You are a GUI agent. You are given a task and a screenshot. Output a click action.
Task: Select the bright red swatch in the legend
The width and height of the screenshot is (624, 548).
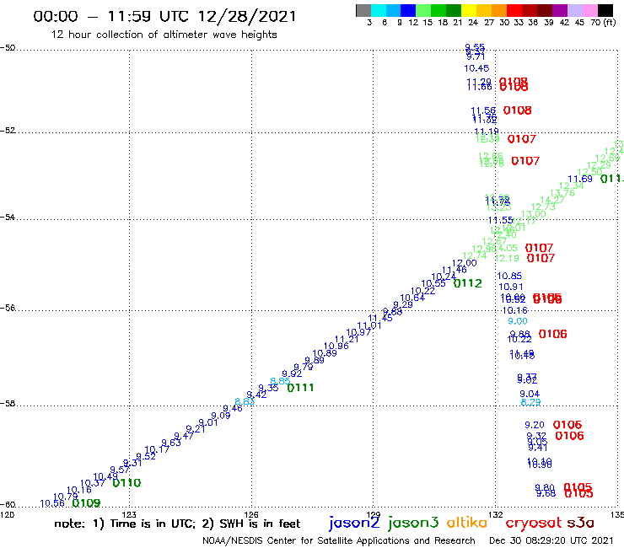click(x=514, y=11)
